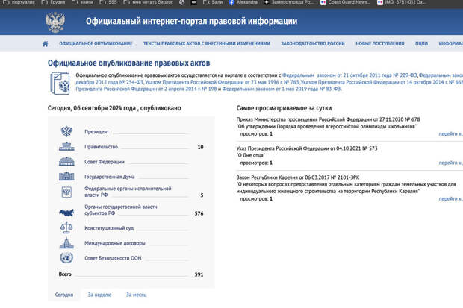Click the Правительство category link
Image resolution: width=463 pixels, height=308 pixels.
[102, 147]
